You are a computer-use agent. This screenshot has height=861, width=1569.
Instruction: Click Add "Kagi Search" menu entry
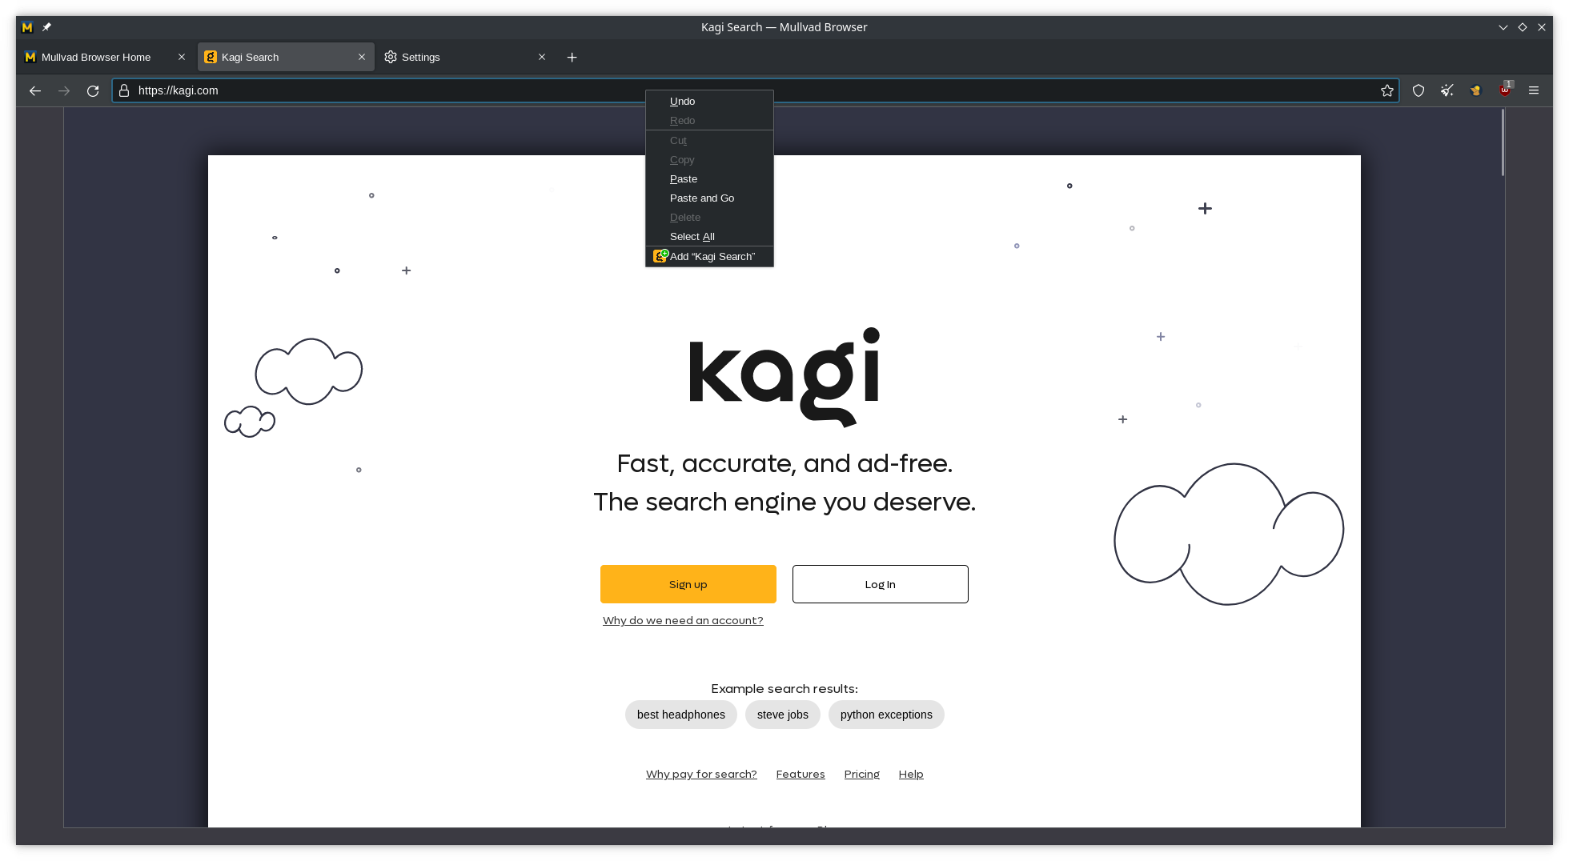coord(709,256)
